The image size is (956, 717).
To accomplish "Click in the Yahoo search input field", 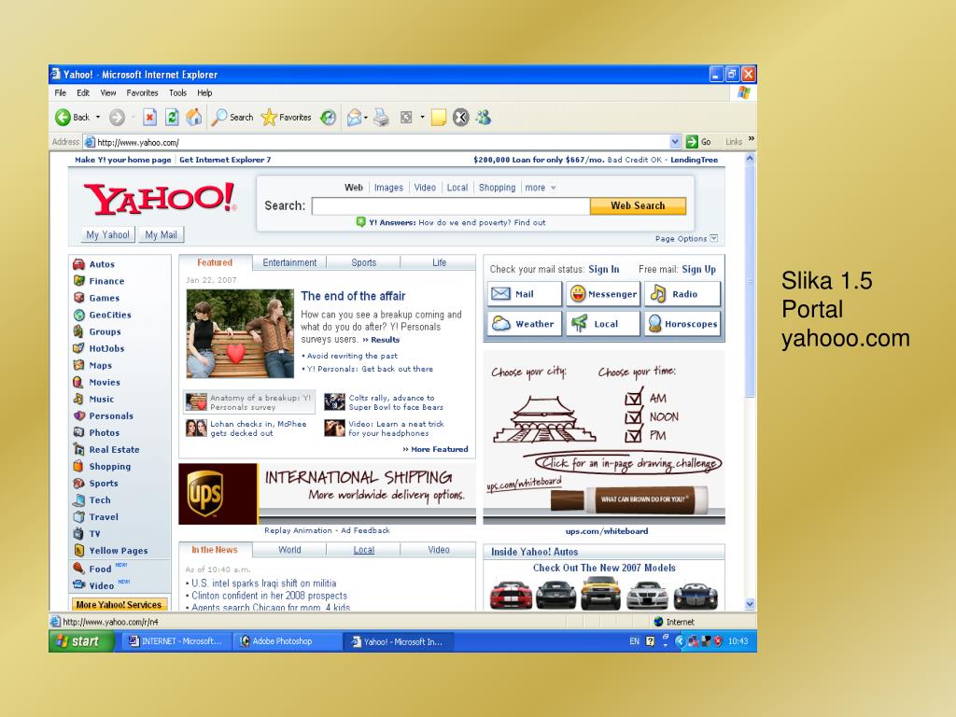I will click(451, 206).
